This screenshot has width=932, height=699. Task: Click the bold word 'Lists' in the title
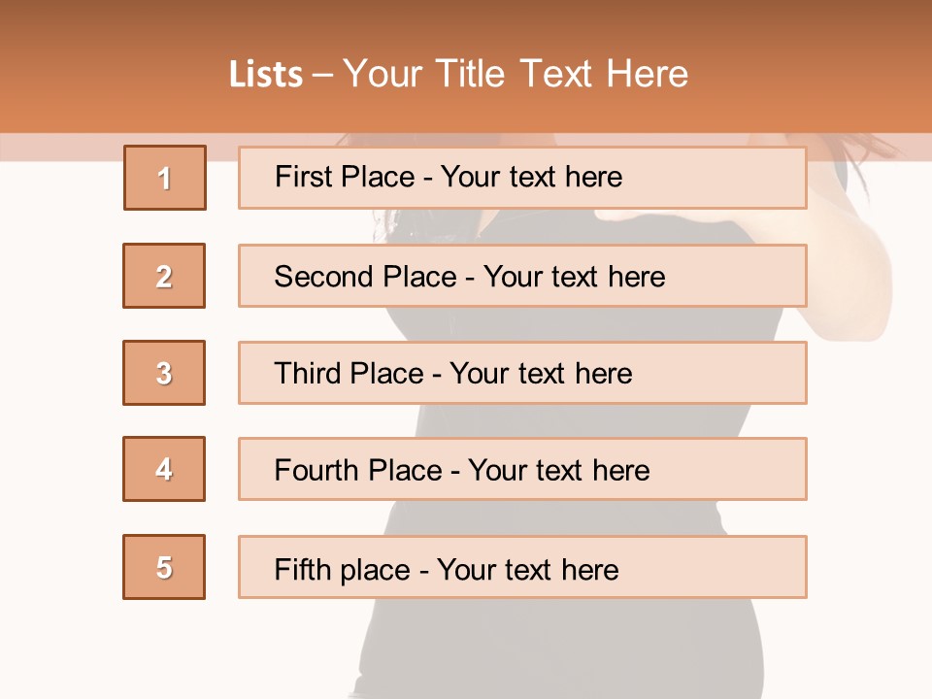pos(266,75)
